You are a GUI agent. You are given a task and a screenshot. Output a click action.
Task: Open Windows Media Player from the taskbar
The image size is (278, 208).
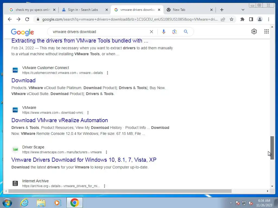(x=57, y=203)
